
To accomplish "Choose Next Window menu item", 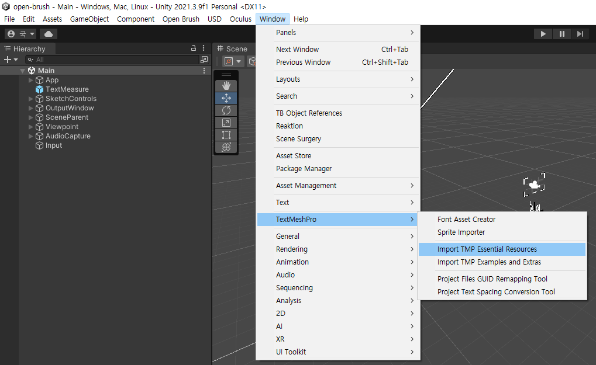I will coord(338,49).
